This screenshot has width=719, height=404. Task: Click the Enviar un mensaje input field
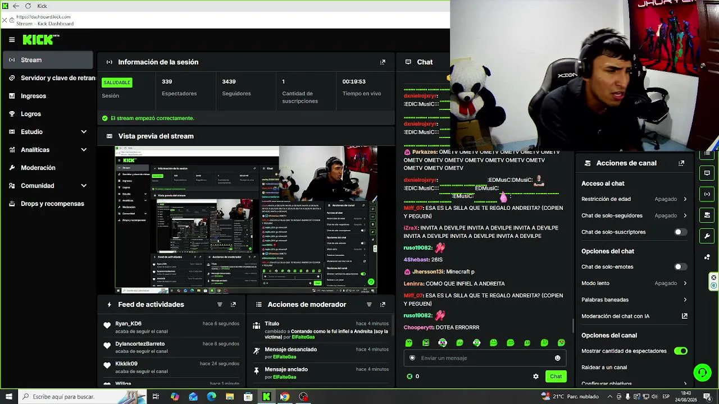tap(484, 358)
